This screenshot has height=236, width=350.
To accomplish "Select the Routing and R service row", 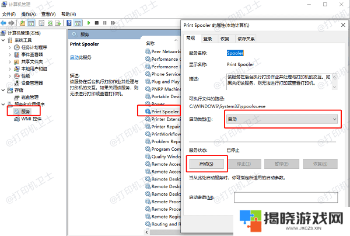I will [x=163, y=224].
